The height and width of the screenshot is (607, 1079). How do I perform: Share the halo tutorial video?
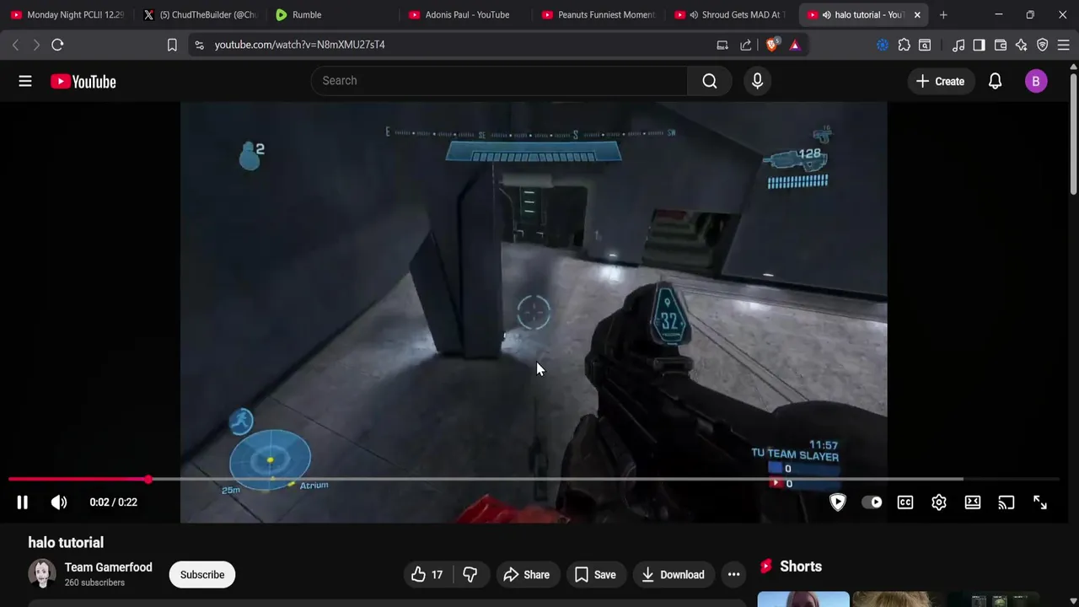tap(527, 575)
